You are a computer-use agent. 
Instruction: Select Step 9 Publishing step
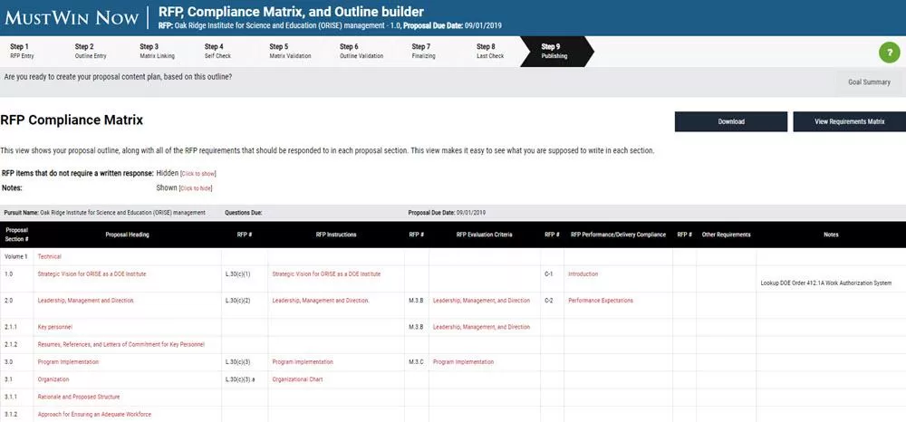click(x=554, y=51)
